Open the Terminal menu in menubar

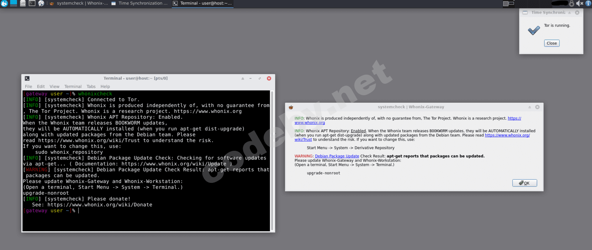73,87
